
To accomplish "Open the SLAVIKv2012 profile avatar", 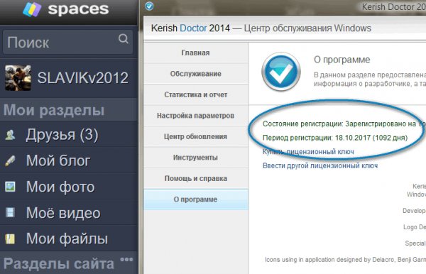I will click(18, 78).
